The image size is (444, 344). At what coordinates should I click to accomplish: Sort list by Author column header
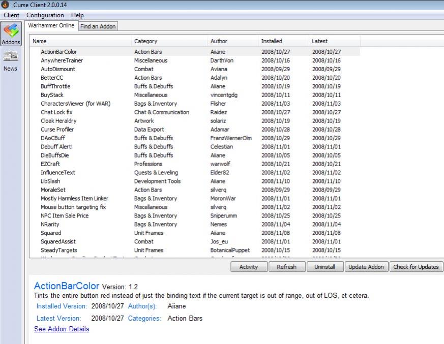233,41
